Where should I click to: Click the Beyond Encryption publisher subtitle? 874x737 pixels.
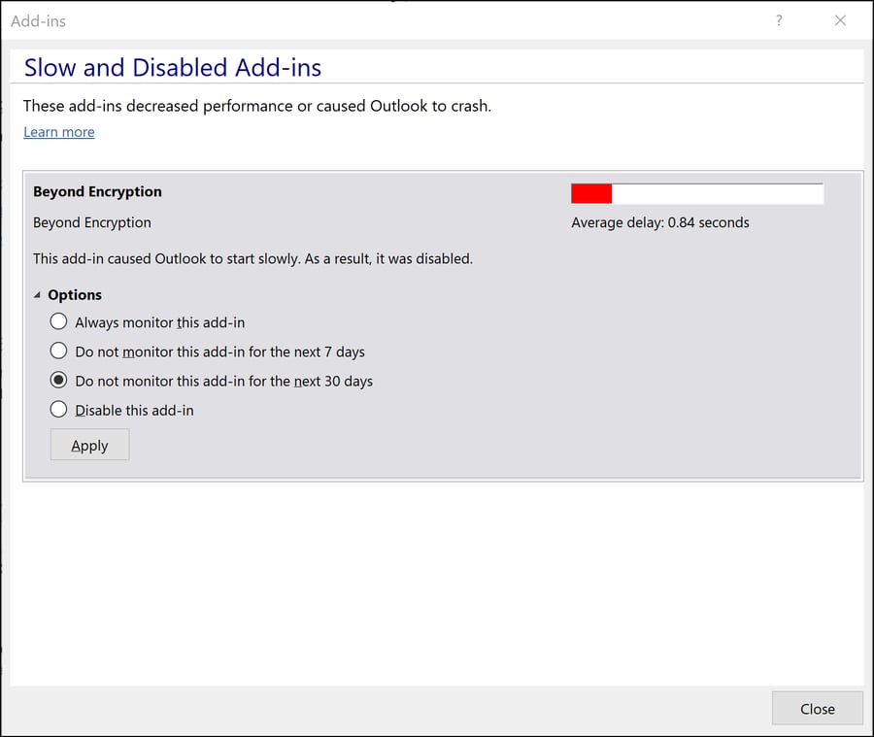(91, 222)
